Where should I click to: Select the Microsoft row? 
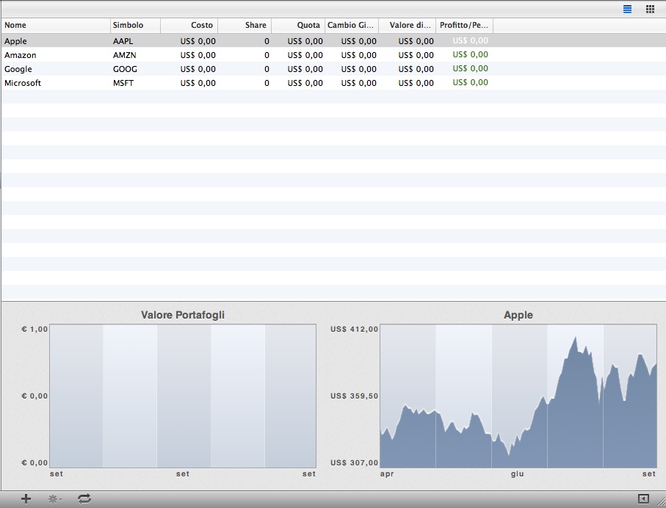(333, 83)
